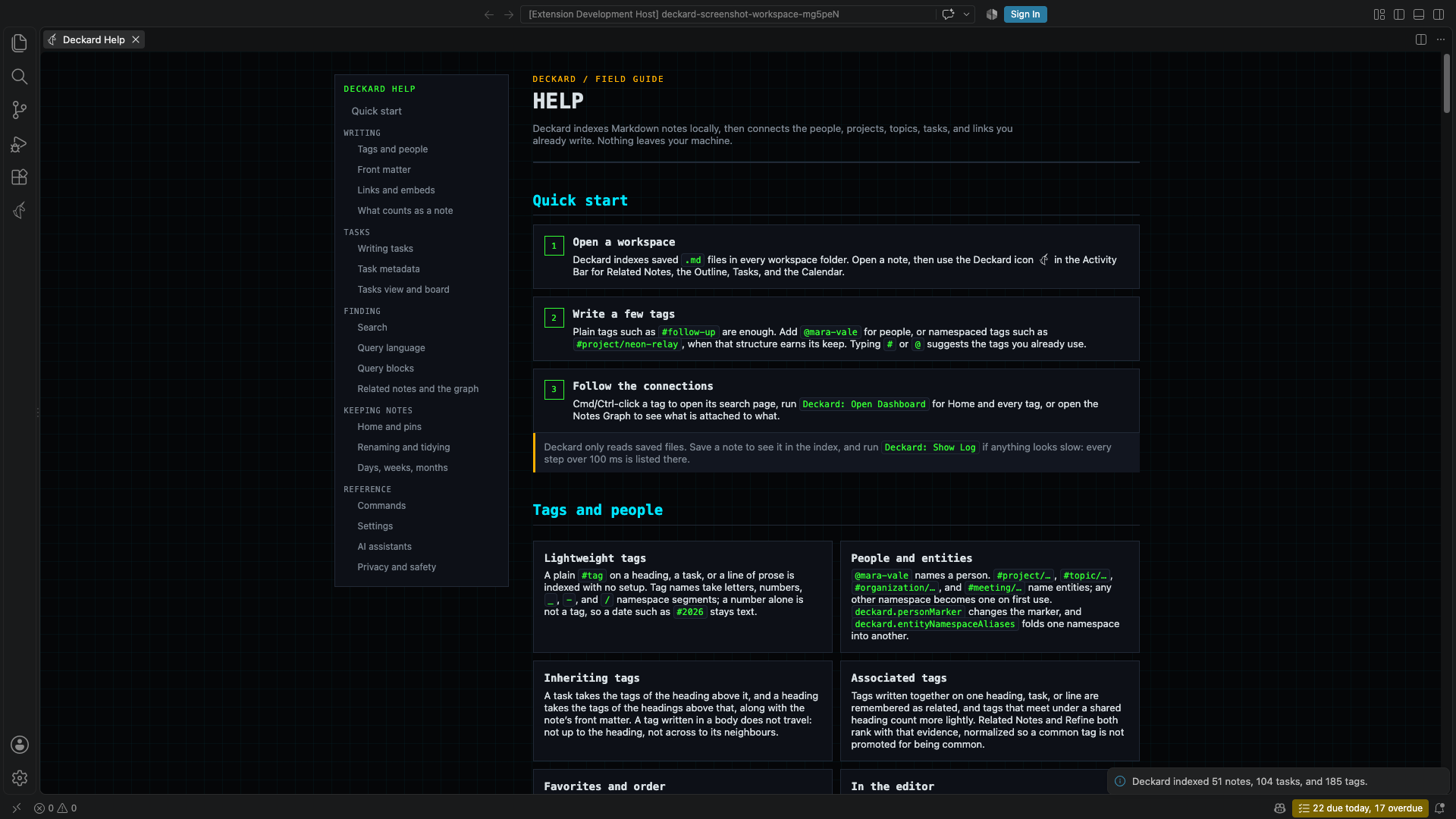Click the #follow-up tag example
1456x819 pixels.
click(689, 332)
